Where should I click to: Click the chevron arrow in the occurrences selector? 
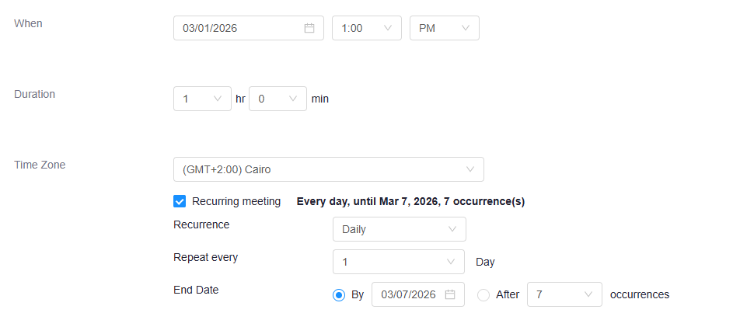pos(588,295)
